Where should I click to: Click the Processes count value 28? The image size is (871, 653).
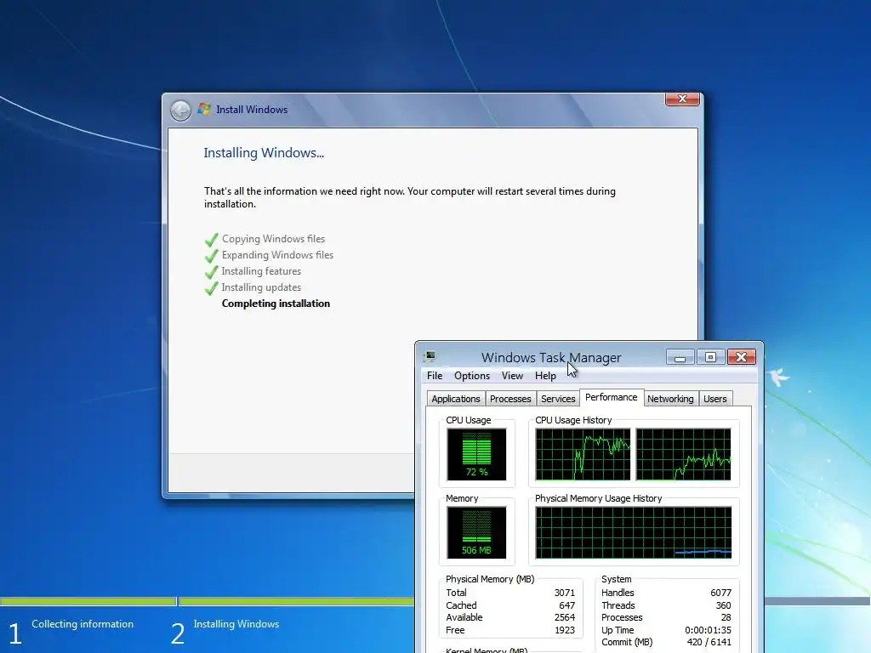726,617
